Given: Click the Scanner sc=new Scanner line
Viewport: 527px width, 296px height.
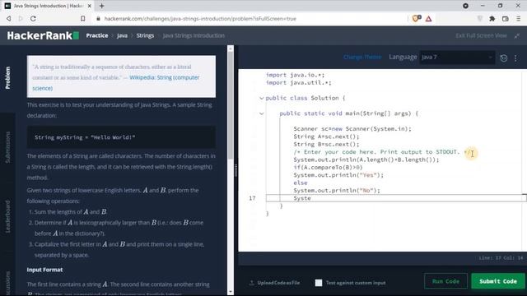Looking at the screenshot, I should pos(352,129).
